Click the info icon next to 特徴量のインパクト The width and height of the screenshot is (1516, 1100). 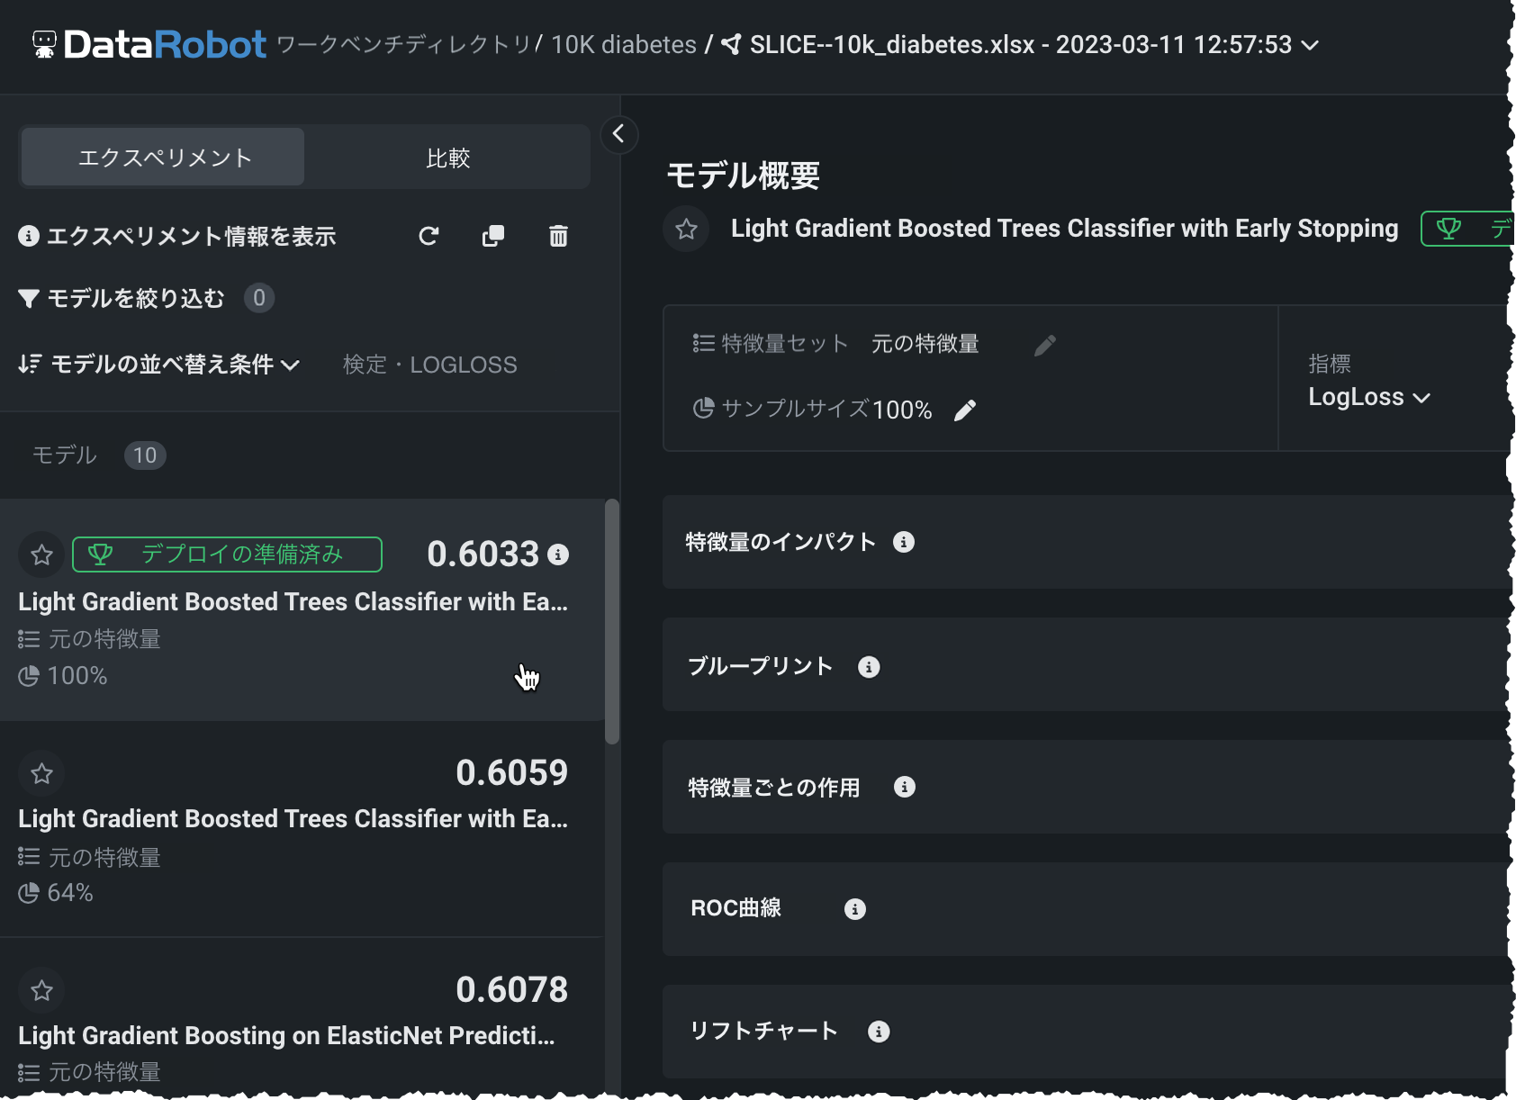[x=904, y=542]
